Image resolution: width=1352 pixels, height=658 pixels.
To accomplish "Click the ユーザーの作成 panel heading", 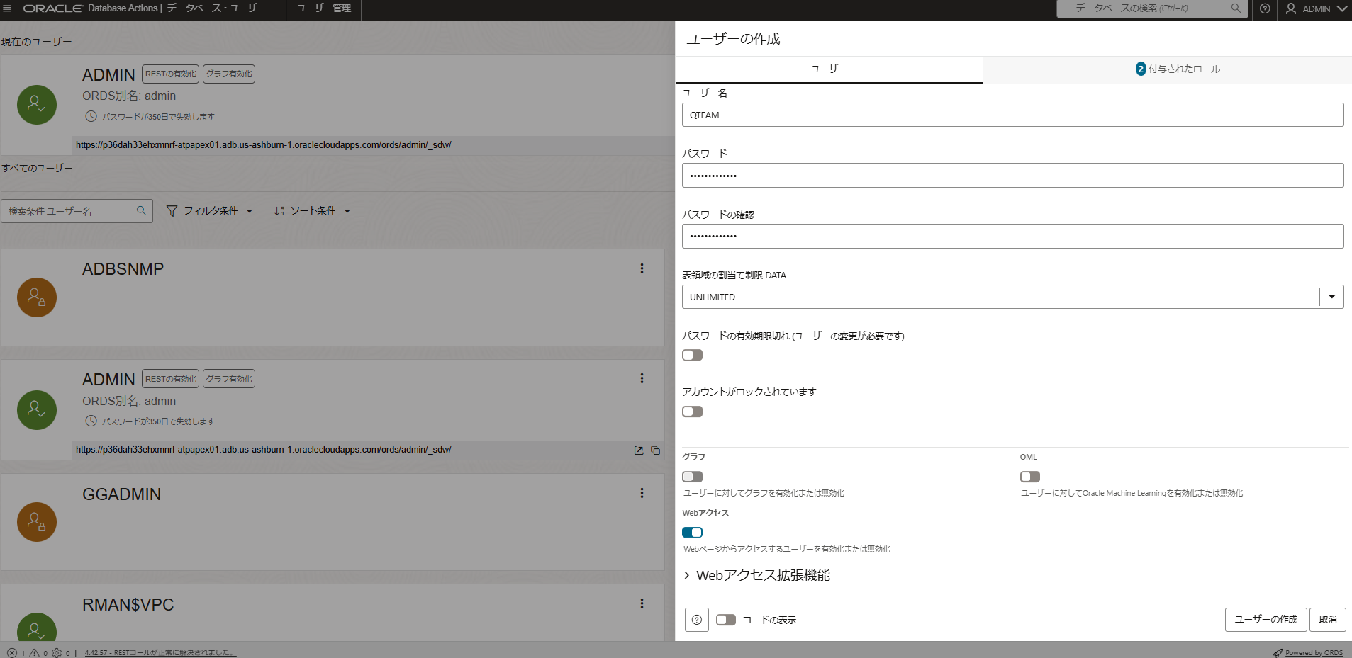I will click(x=733, y=39).
